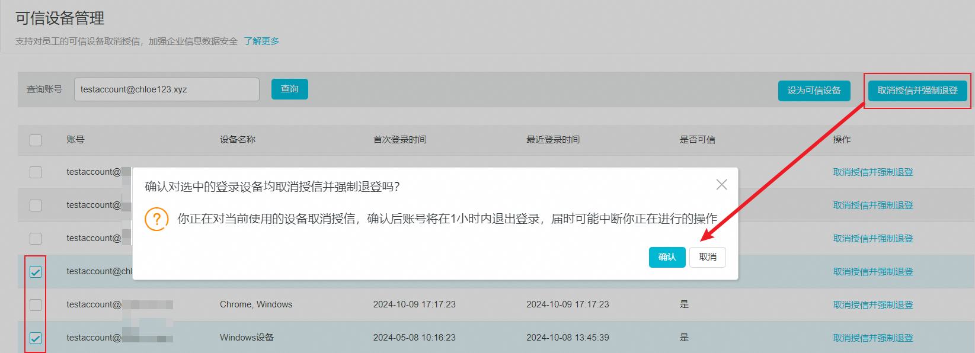Check the Chrome, Windows row checkbox
Screen dimensions: 975x353
pos(36,305)
